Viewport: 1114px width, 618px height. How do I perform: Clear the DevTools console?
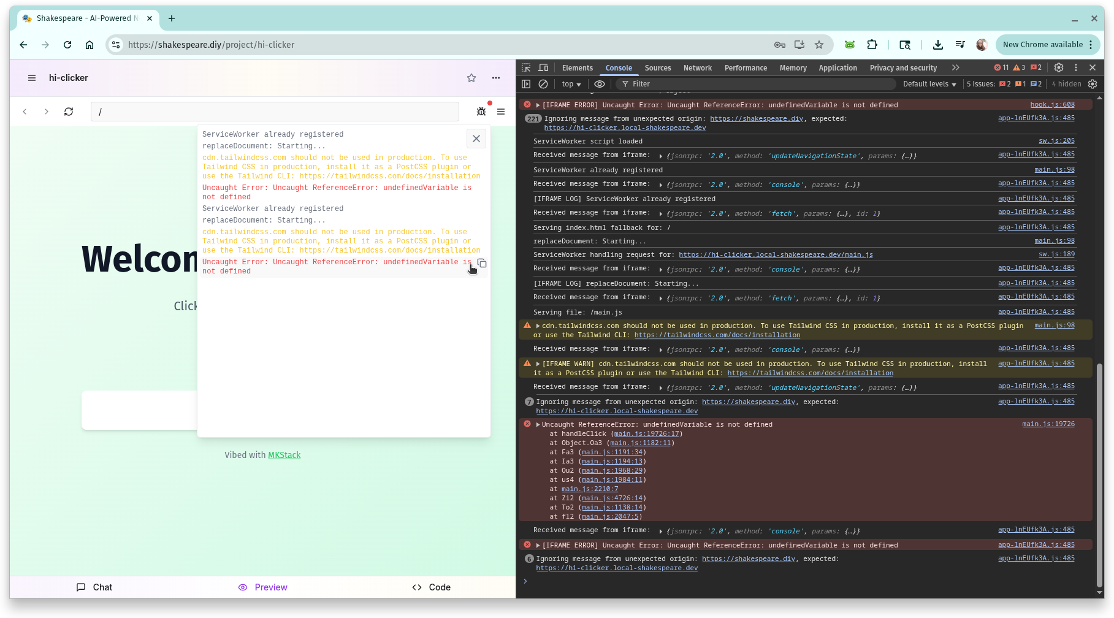coord(543,84)
